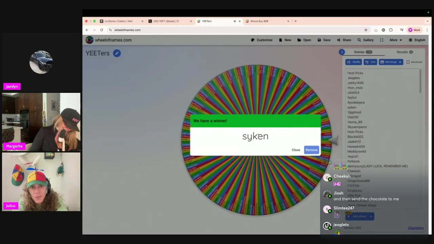Close the Bonus Buy $$$ tab
The image size is (434, 244).
tap(288, 21)
